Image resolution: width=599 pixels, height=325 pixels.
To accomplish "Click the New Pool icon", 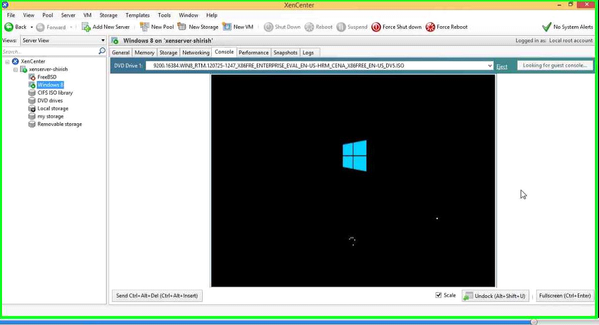I will coord(144,27).
